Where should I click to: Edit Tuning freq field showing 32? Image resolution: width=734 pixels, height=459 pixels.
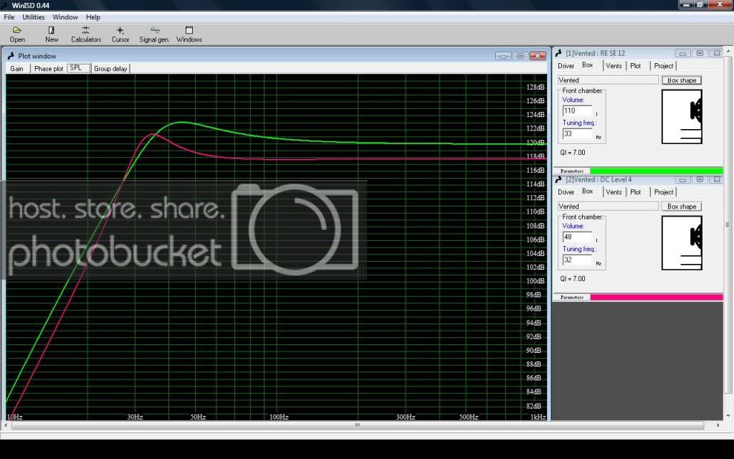click(x=577, y=260)
